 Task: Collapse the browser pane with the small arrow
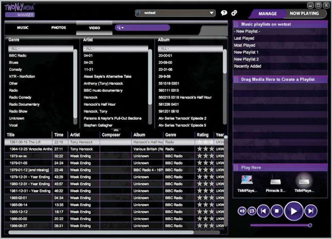116,130
